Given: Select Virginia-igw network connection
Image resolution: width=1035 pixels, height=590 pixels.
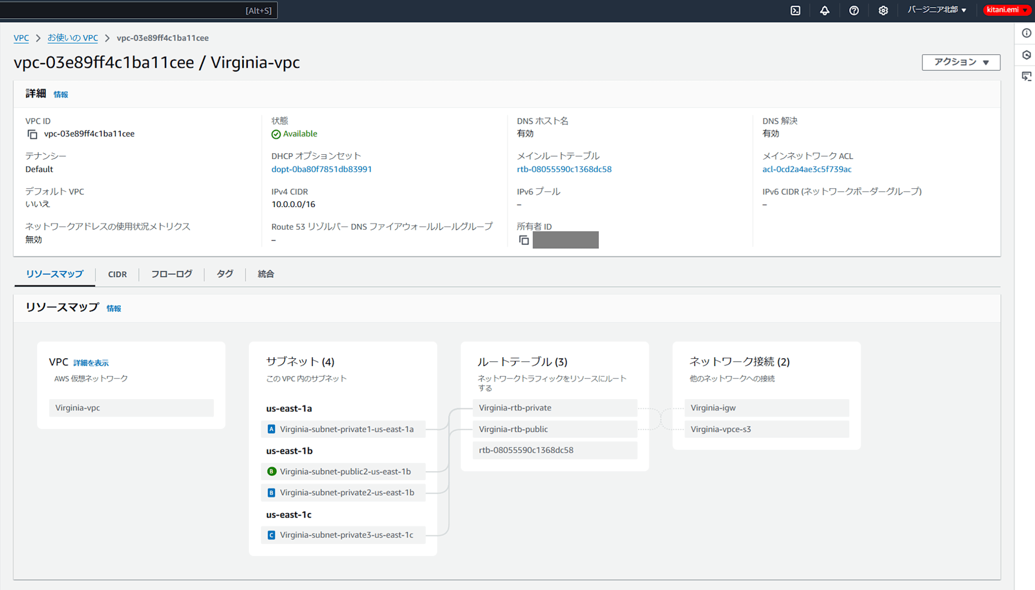Looking at the screenshot, I should (x=766, y=408).
